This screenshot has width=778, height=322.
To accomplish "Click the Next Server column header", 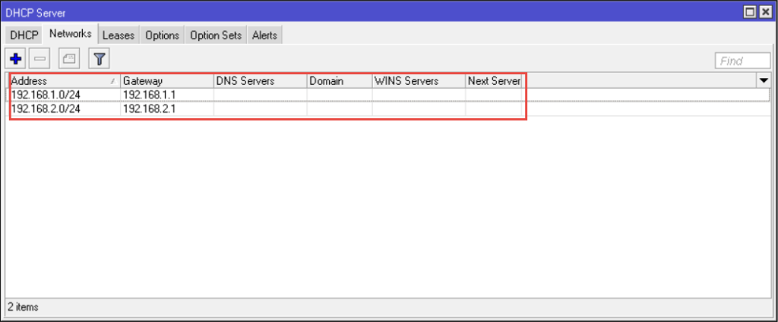I will pos(493,81).
